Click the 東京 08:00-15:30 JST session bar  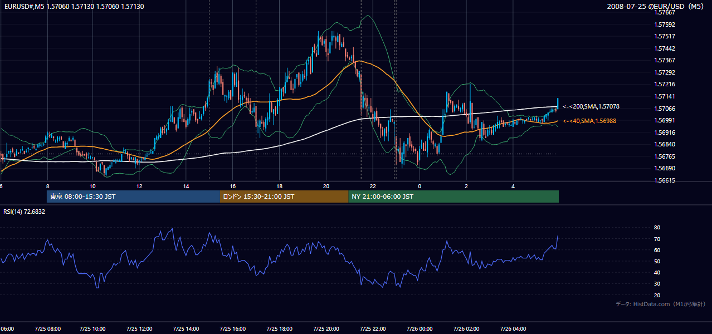click(134, 197)
